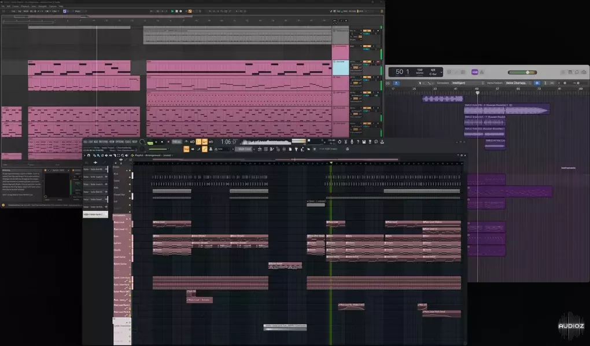Image resolution: width=590 pixels, height=346 pixels.
Task: Click FL Studio playlist magnet snap icon
Action: (x=89, y=155)
